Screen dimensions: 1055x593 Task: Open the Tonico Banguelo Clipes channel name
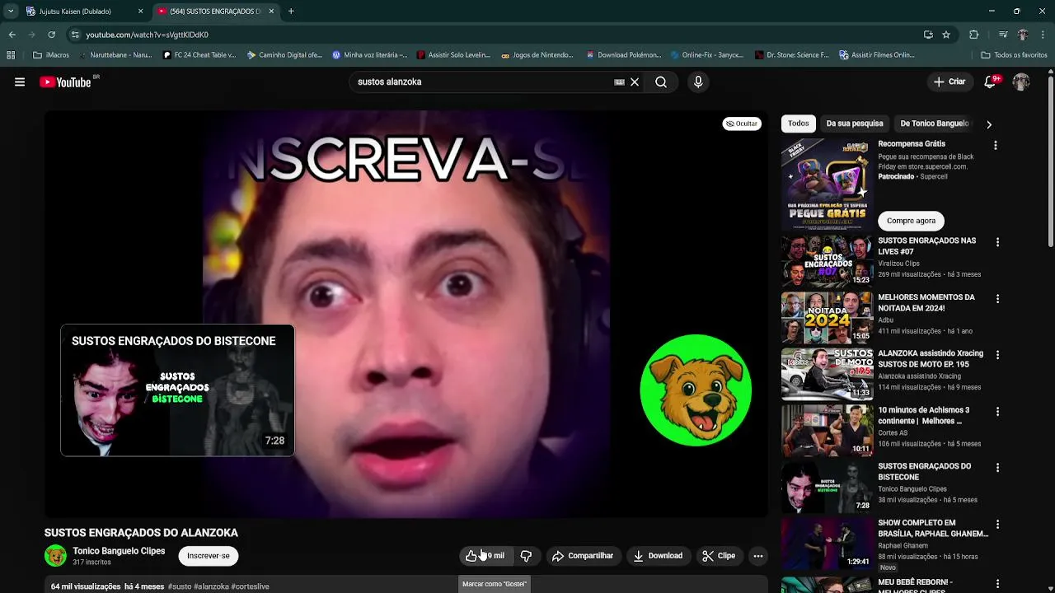[x=119, y=551]
